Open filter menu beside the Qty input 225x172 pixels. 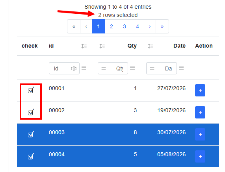pos(132,68)
